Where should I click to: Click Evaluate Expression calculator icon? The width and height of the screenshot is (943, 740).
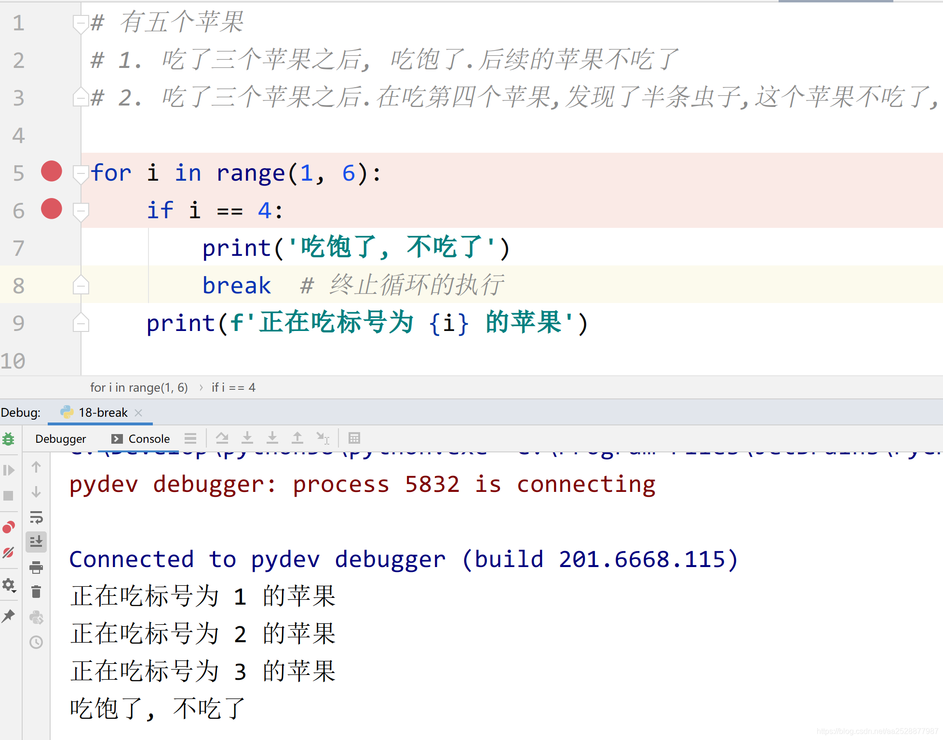pyautogui.click(x=354, y=438)
